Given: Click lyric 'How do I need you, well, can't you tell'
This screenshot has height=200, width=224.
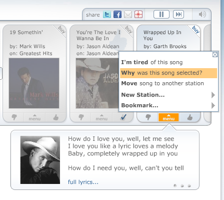Looking at the screenshot, I should click(126, 168).
